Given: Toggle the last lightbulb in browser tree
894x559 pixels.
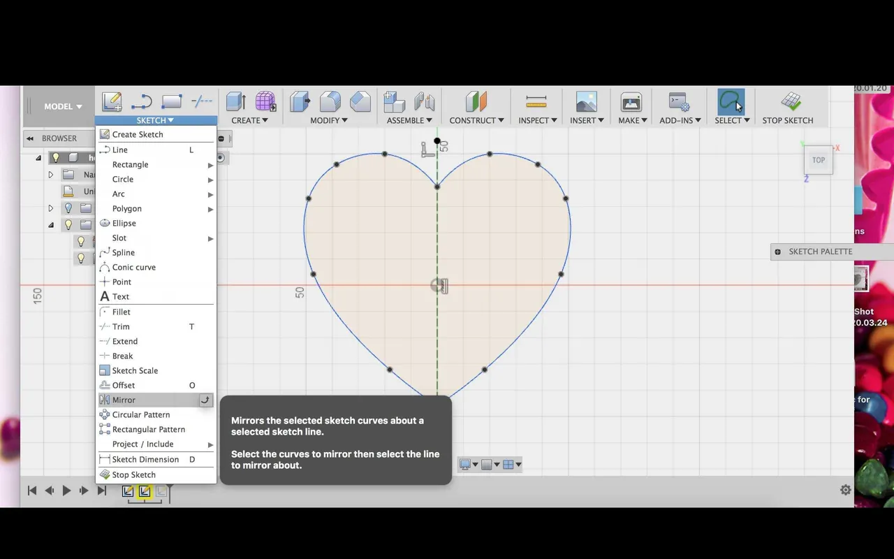Looking at the screenshot, I should coord(81,259).
